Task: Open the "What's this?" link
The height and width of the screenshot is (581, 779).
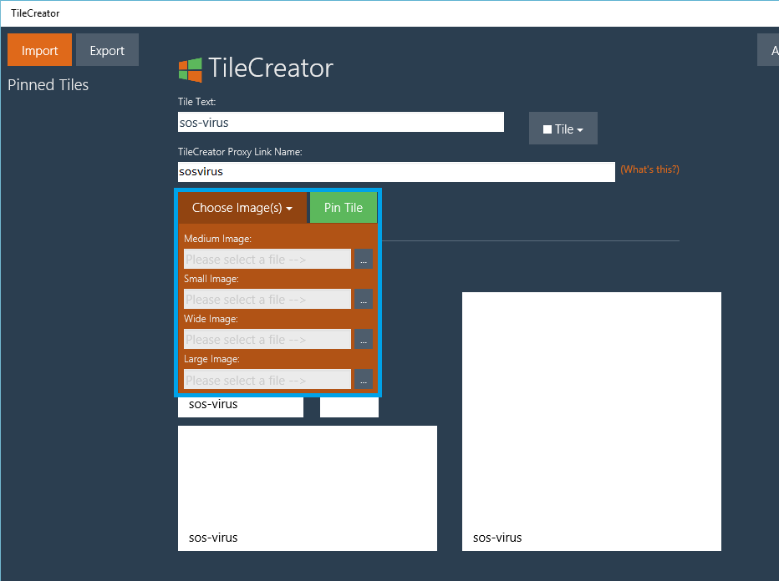Action: (649, 169)
